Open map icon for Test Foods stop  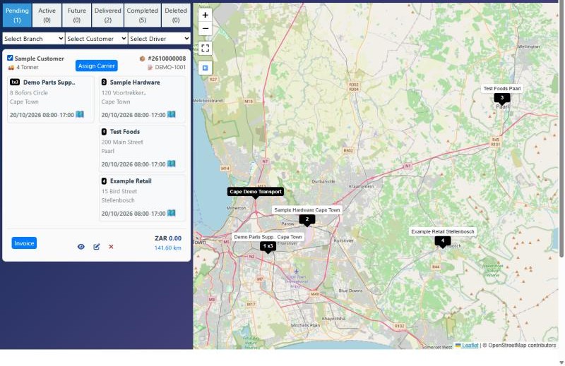(x=171, y=164)
